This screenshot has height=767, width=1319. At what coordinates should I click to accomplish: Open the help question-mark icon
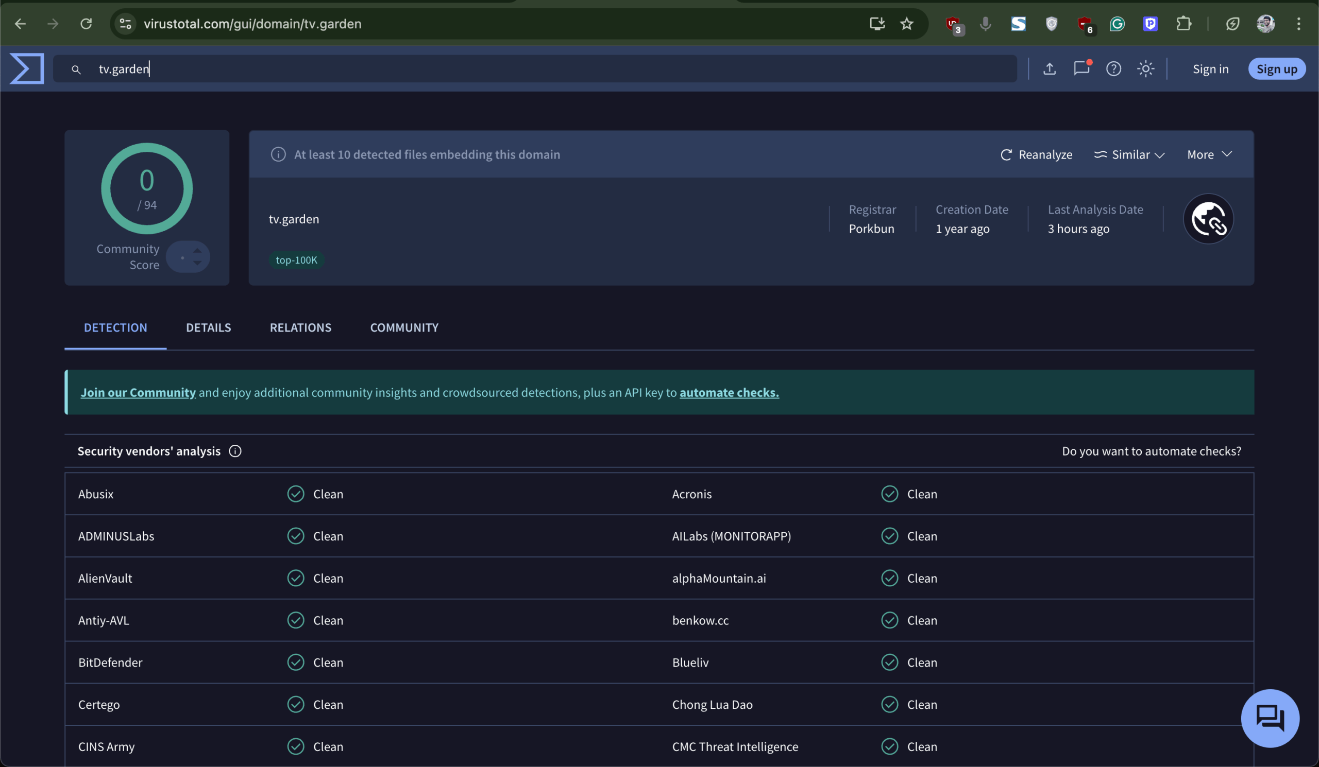coord(1114,68)
